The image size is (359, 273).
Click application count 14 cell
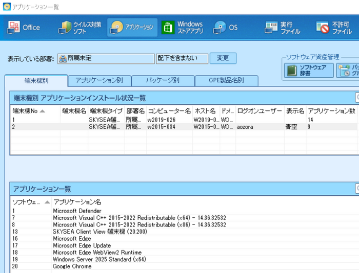(x=331, y=120)
